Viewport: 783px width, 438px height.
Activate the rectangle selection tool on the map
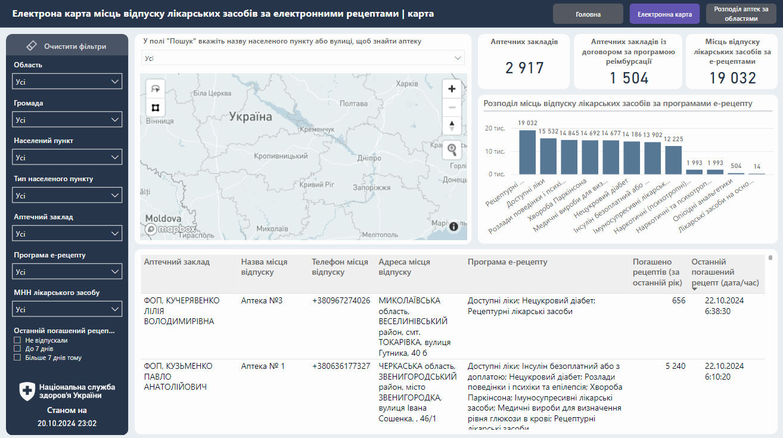155,106
